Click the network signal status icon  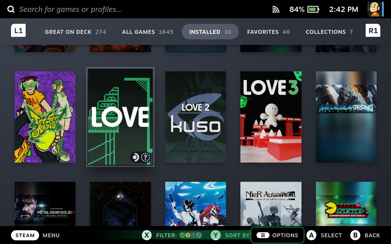click(x=276, y=10)
